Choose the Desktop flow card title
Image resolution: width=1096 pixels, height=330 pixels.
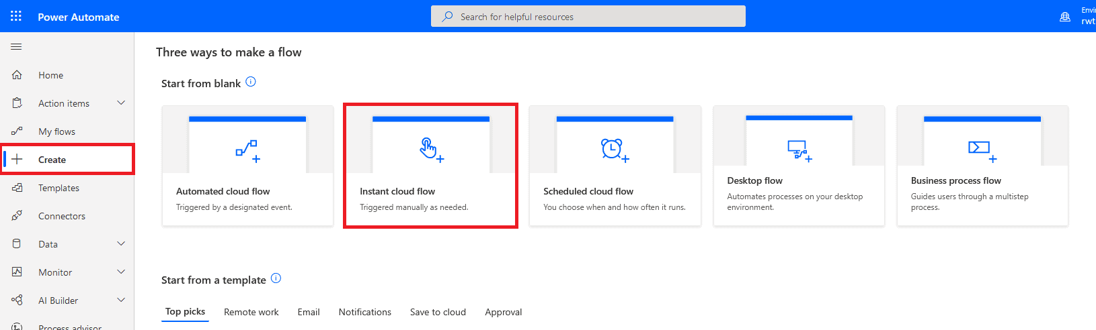click(755, 180)
